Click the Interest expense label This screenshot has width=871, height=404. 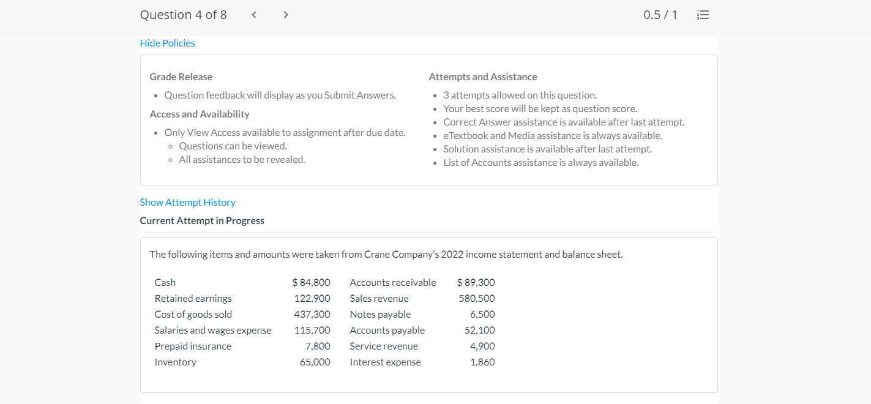386,362
